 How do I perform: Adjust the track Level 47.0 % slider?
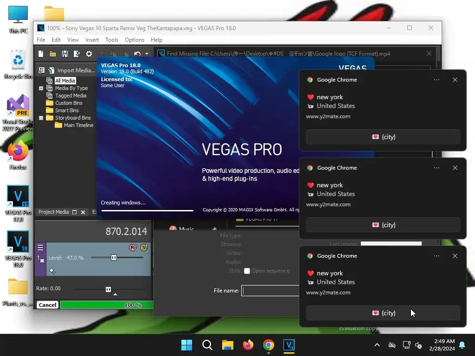tap(114, 258)
